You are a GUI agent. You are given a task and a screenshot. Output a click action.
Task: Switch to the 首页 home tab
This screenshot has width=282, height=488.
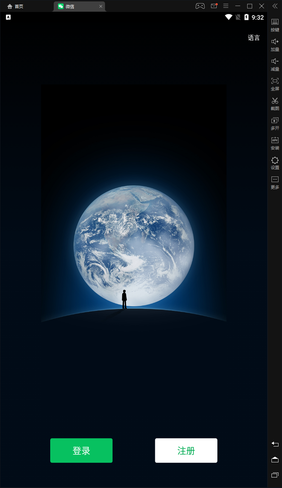tap(15, 6)
